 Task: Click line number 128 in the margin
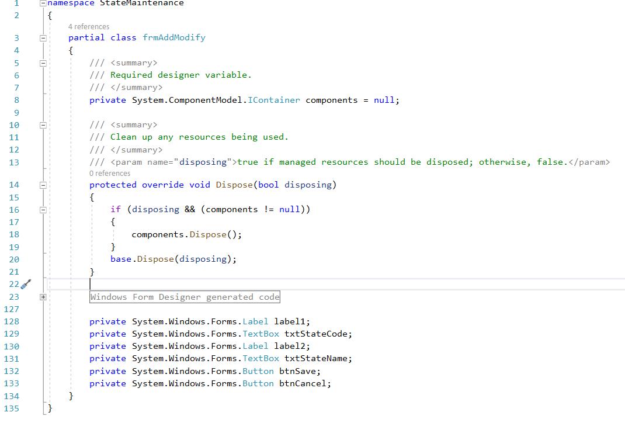11,321
